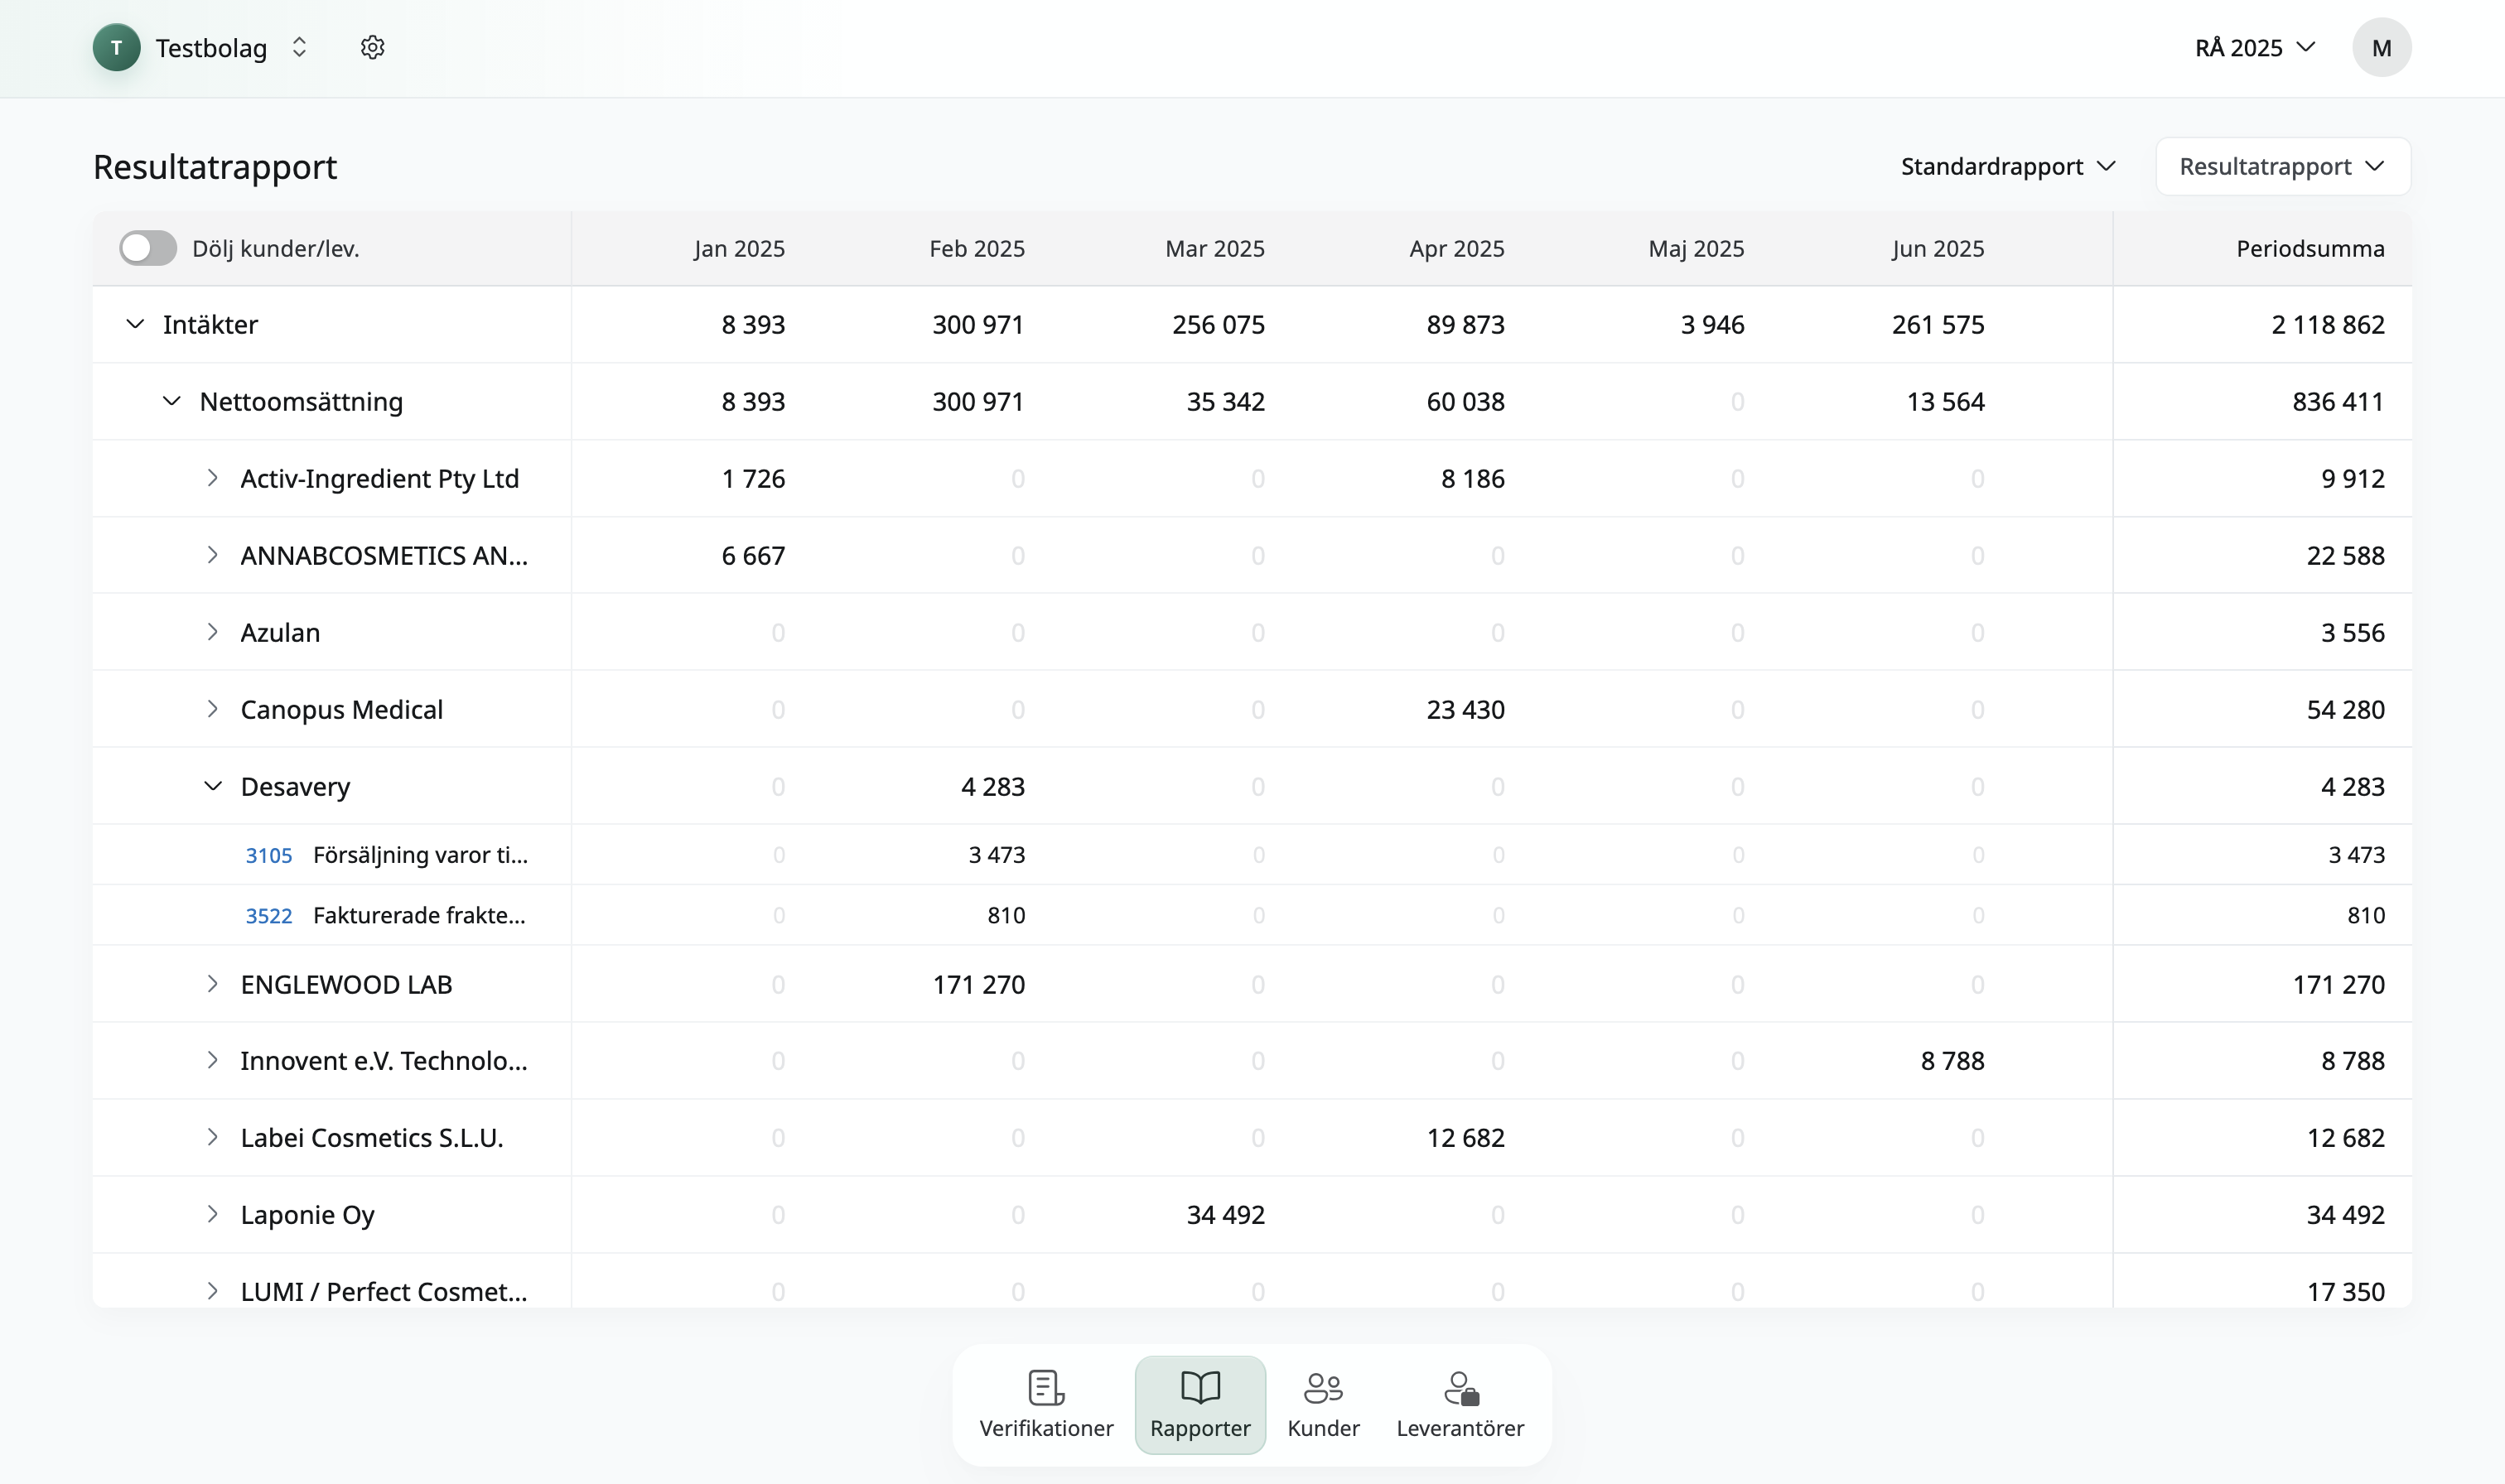Viewport: 2505px width, 1484px height.
Task: Click Fakturerade frakte... account name
Action: pos(419,915)
